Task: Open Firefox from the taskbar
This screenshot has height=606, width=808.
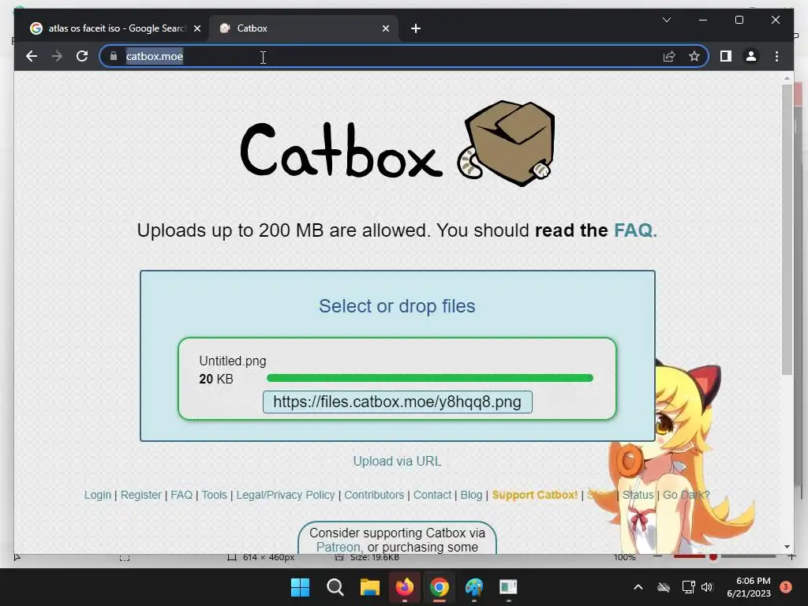Action: tap(405, 587)
